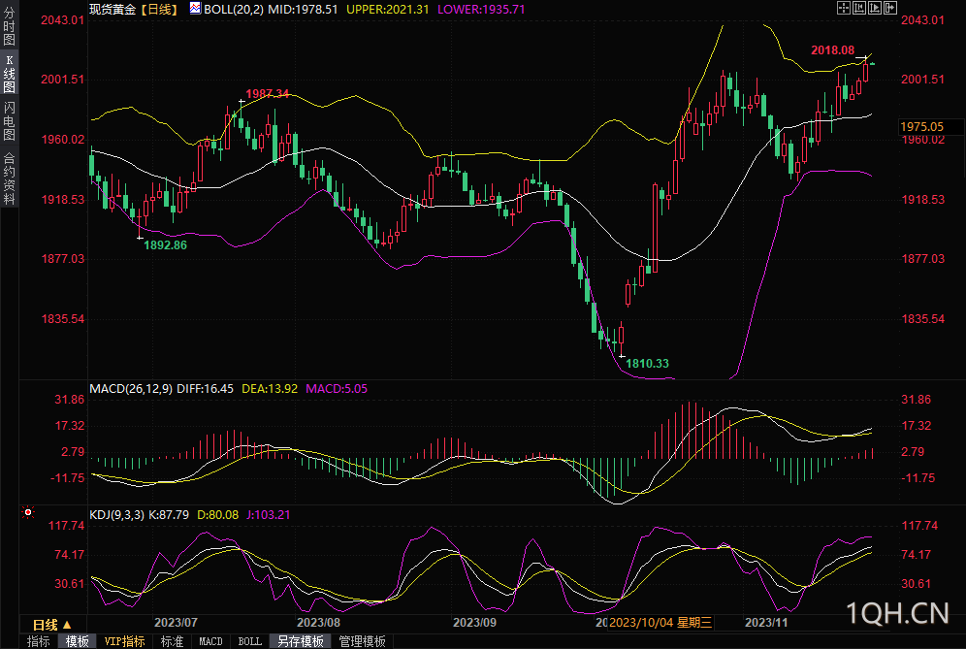The width and height of the screenshot is (966, 649).
Task: Select the K线图 side tab
Action: coord(9,74)
